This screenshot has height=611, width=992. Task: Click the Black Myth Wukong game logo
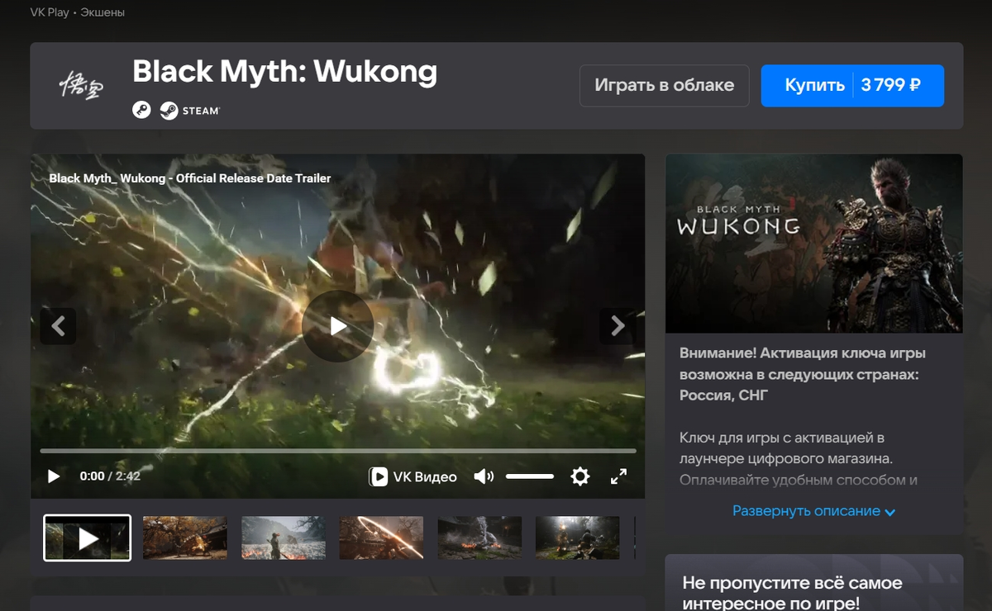81,86
